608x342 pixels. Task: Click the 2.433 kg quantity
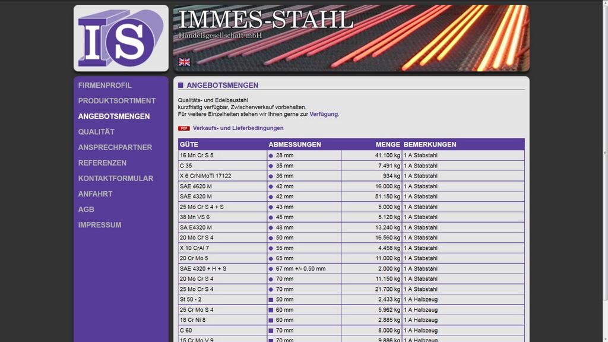(x=372, y=299)
